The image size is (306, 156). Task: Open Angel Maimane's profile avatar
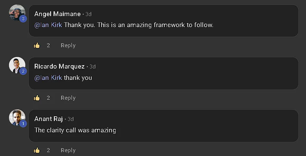(x=17, y=12)
